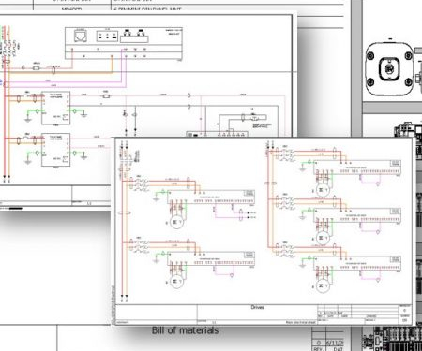The height and width of the screenshot is (351, 422).
Task: Click the "Main electrical sheet" text in title block
Action: pyautogui.click(x=300, y=322)
